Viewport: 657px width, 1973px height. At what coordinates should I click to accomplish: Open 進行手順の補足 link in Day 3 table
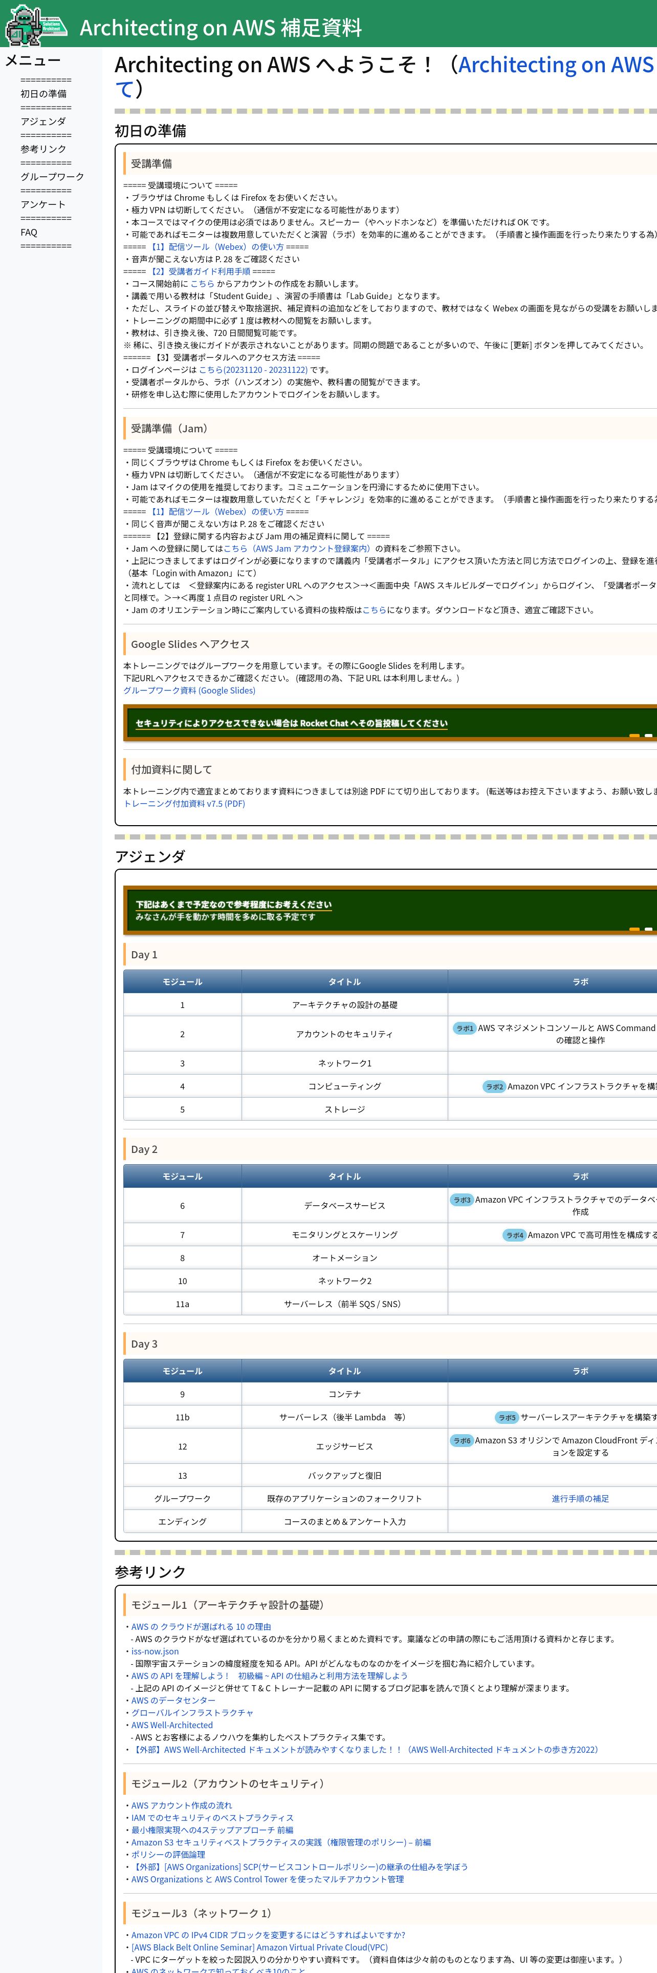coord(581,1498)
